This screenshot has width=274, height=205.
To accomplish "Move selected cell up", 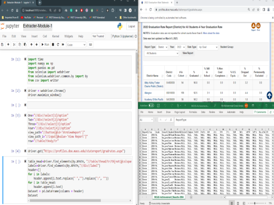I will pos(31,45).
